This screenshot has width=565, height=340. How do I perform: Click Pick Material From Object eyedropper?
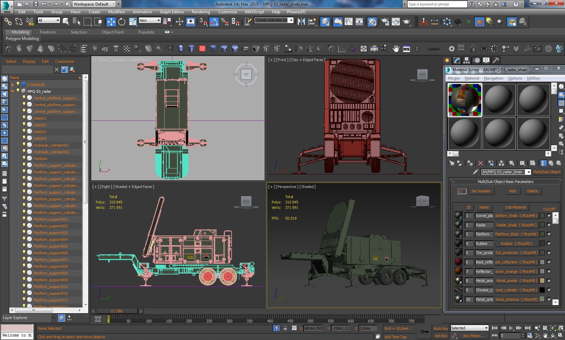475,172
